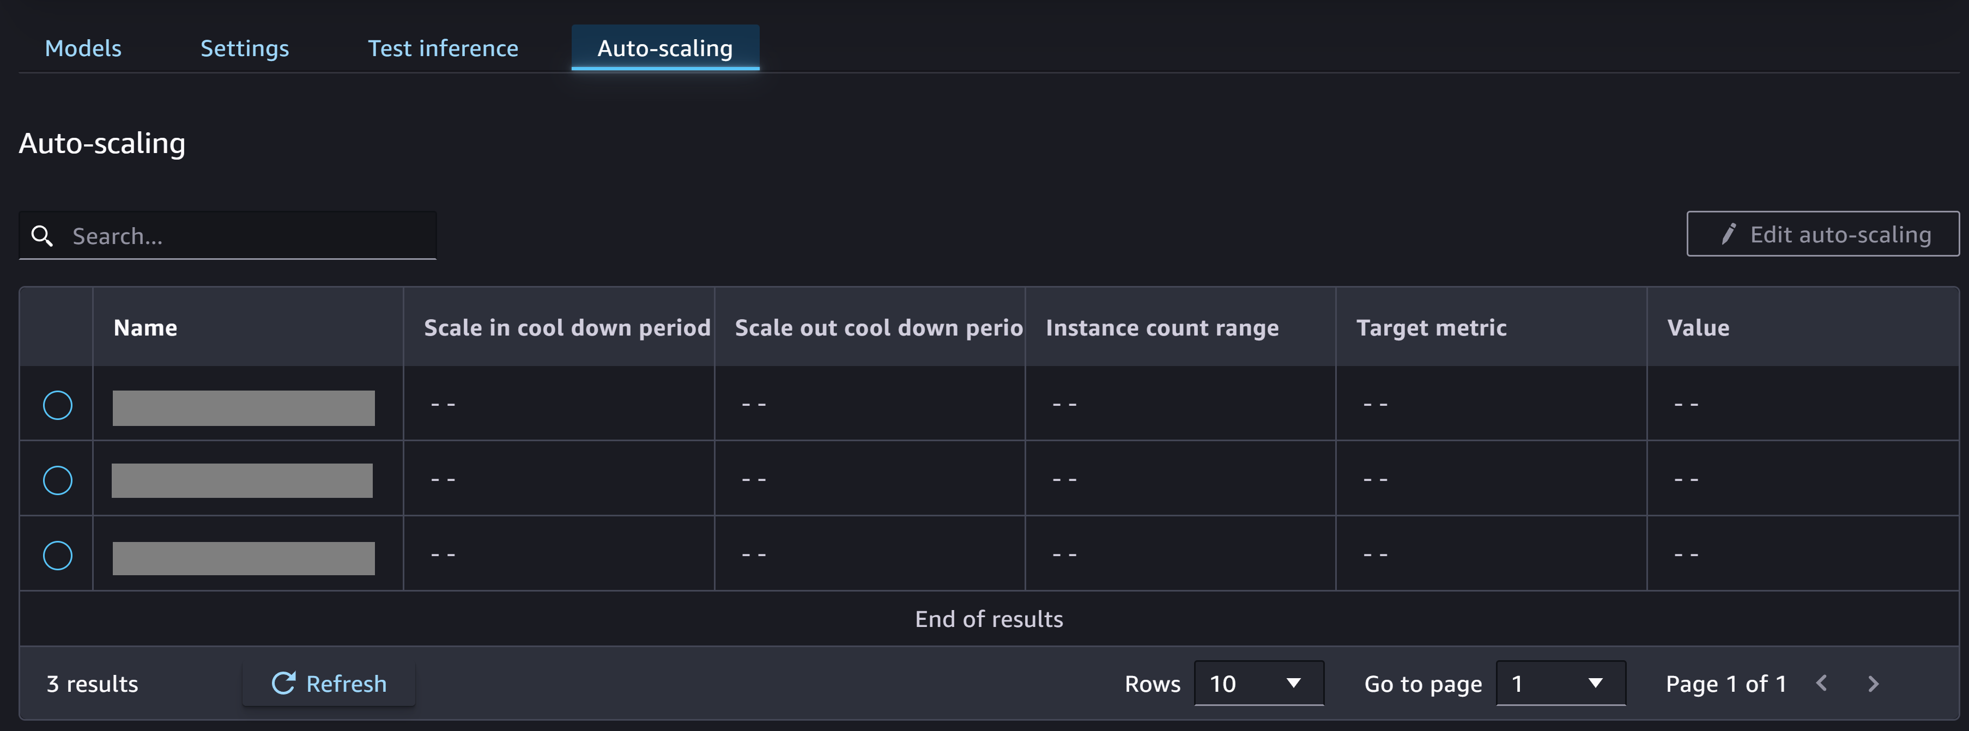Open the Rows per page dropdown
Screen dimensions: 1969x731
click(x=1255, y=683)
